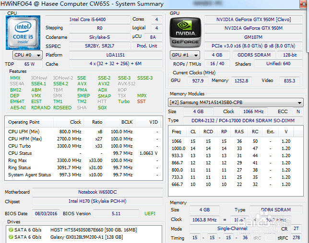Open the GPU #1 selector dropdown
The height and width of the screenshot is (243, 309).
[185, 55]
